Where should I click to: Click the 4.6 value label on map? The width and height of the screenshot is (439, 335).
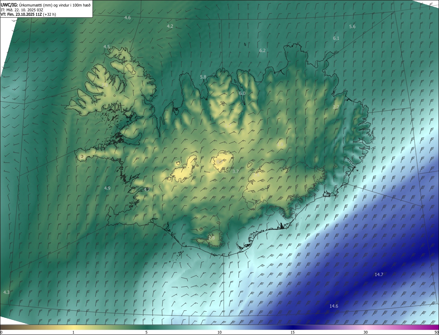click(128, 17)
